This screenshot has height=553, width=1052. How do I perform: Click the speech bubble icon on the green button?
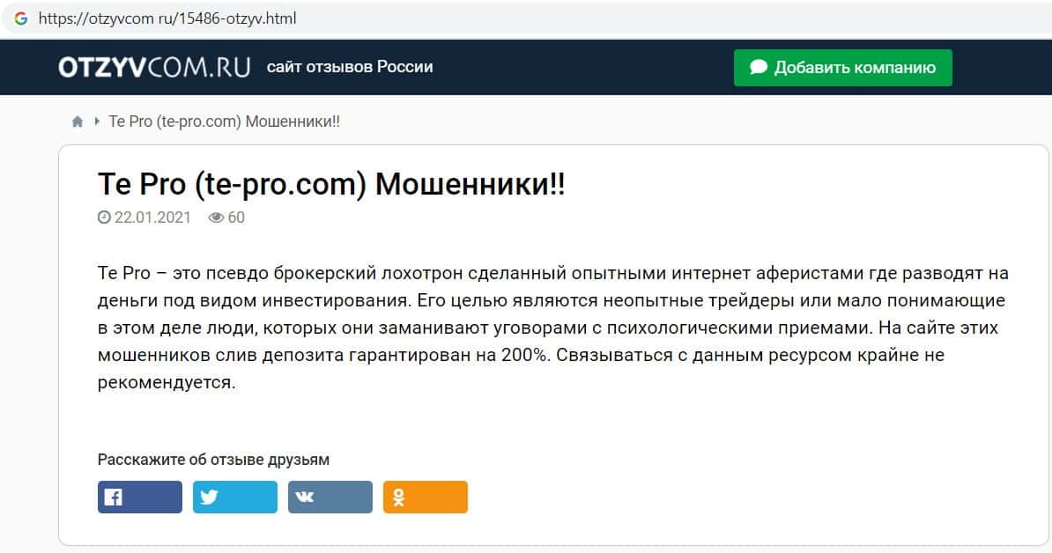click(x=758, y=68)
